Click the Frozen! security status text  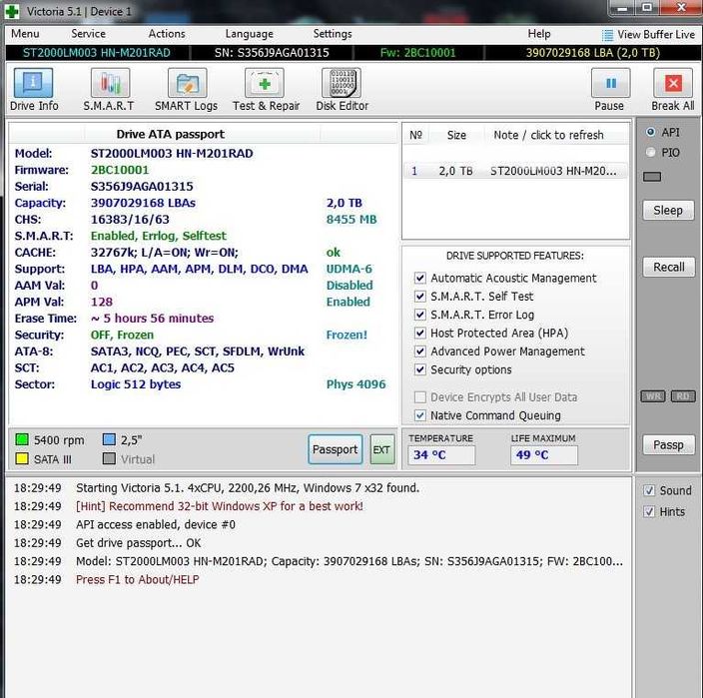tap(347, 335)
